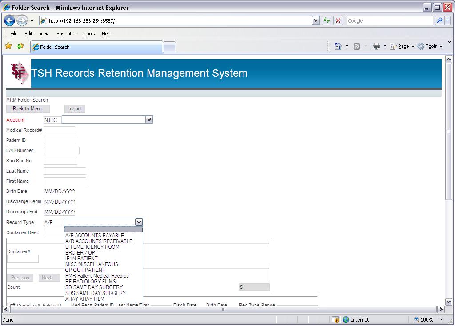This screenshot has height=326, width=455.
Task: Click the RSS feeds icon
Action: 357,47
